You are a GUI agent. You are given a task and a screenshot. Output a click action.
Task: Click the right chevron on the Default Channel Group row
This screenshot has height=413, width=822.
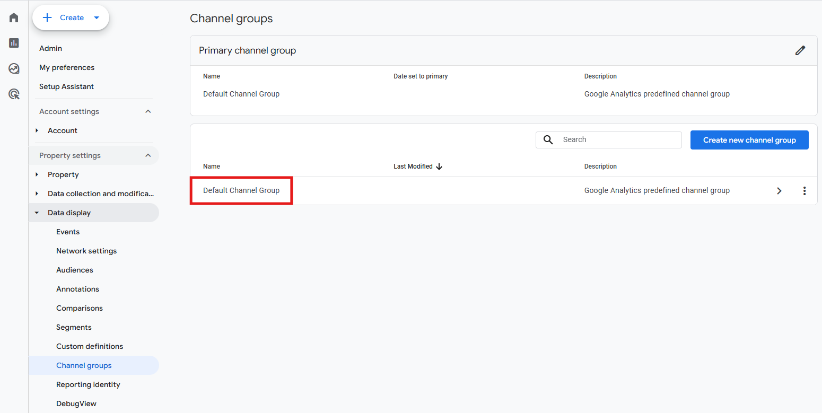click(779, 191)
